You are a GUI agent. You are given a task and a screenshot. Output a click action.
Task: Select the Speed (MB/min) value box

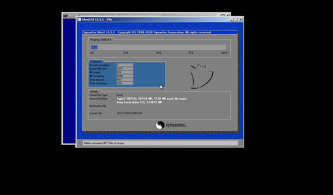(125, 69)
